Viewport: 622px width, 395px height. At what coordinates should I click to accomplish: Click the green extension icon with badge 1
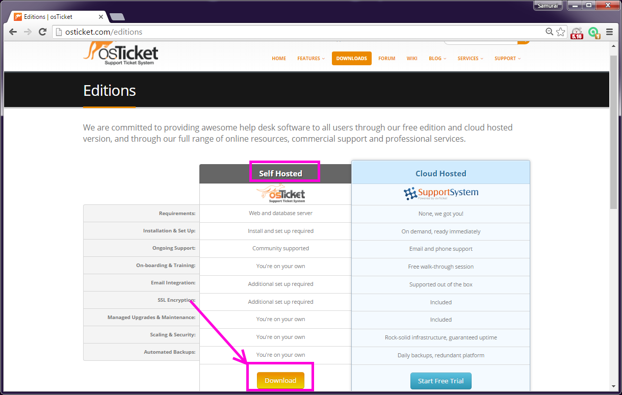click(594, 32)
